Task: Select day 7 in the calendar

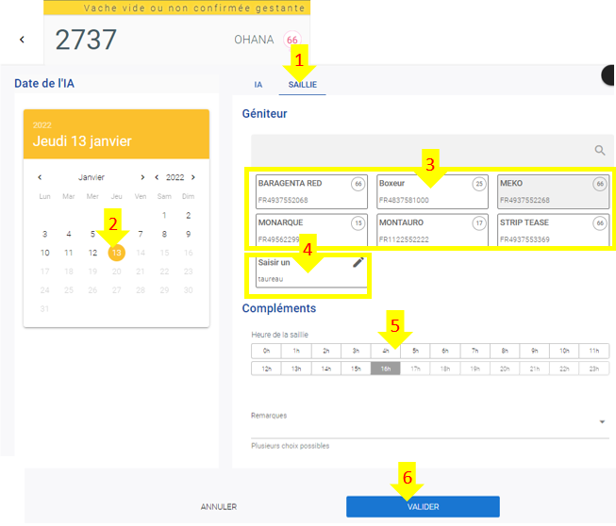Action: pos(141,234)
